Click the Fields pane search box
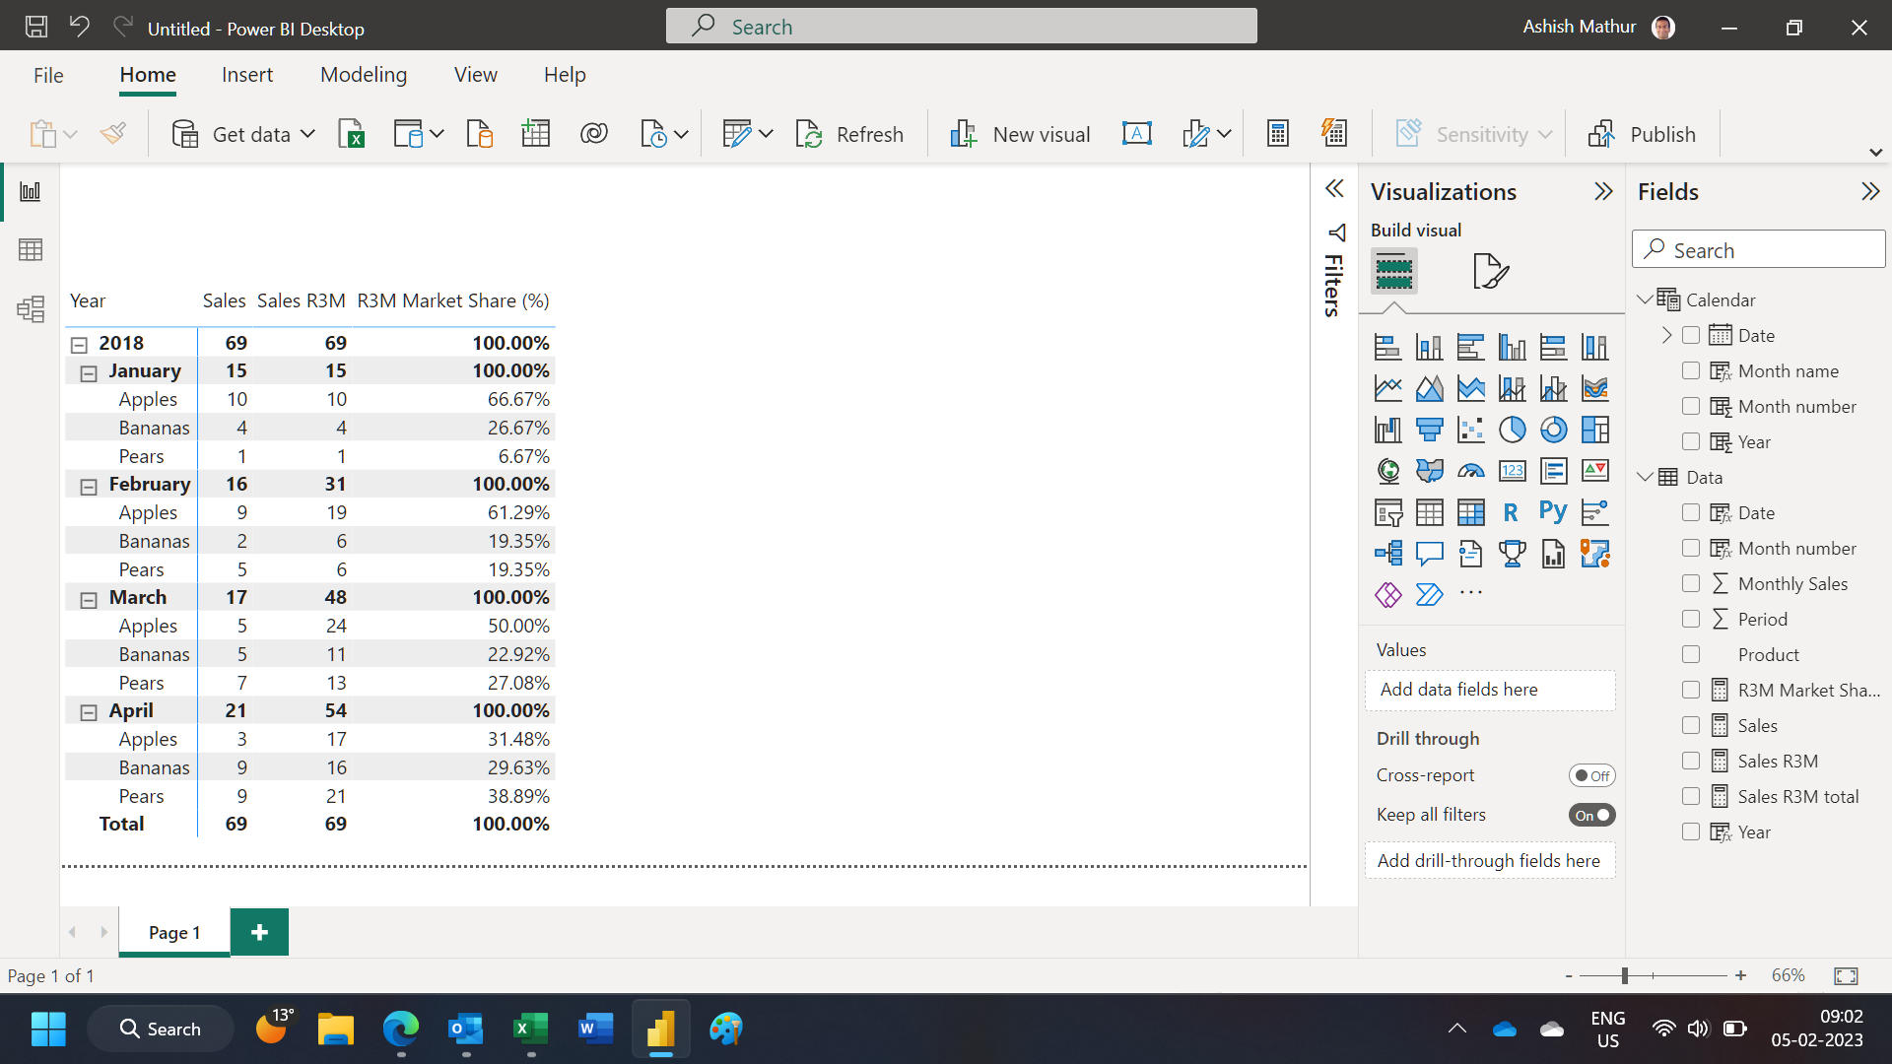1892x1064 pixels. pyautogui.click(x=1759, y=249)
